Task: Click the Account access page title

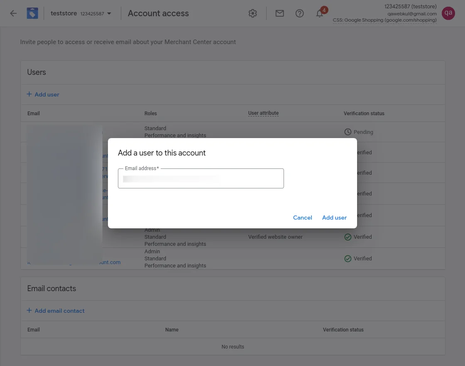Action: (158, 13)
